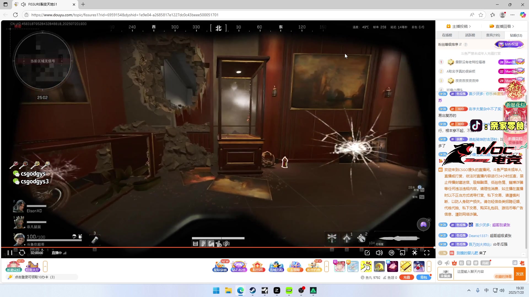Toggle 高能 high-energy danmaku option

485,263
